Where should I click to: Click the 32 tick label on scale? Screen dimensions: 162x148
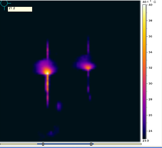[x=150, y=68]
